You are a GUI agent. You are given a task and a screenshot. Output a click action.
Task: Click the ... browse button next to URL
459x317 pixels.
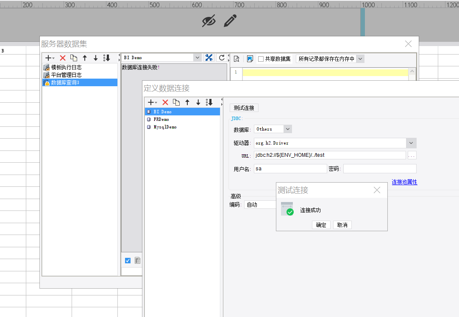[412, 155]
